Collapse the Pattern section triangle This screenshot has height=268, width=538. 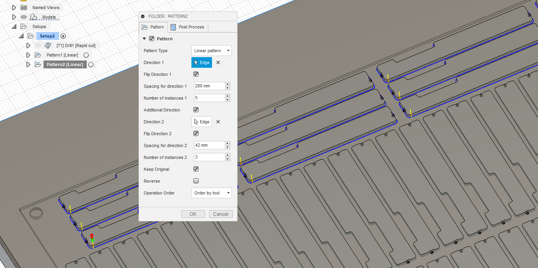[144, 39]
